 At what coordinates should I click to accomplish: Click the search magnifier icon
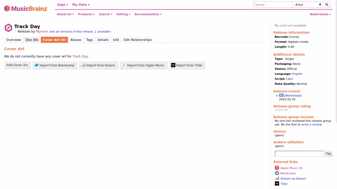327,5
